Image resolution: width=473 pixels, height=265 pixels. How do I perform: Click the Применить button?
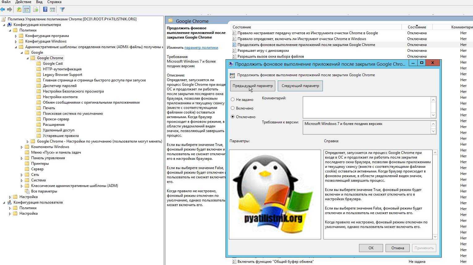click(424, 248)
